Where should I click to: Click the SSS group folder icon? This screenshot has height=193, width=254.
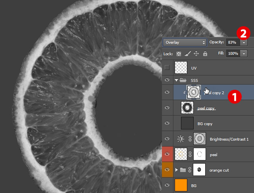(183, 80)
